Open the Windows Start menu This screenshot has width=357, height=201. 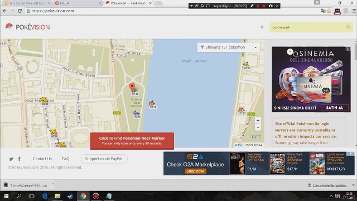6,196
